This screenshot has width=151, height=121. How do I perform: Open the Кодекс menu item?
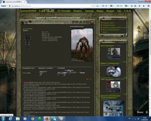(78, 11)
